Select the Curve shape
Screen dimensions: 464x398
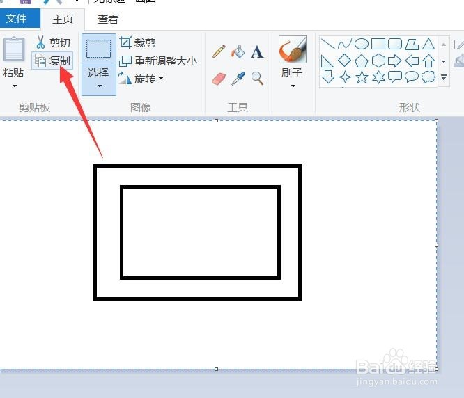(x=344, y=44)
